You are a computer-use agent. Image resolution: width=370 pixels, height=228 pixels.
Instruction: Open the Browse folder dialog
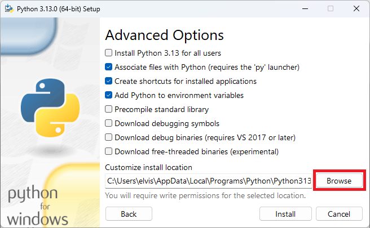click(339, 181)
